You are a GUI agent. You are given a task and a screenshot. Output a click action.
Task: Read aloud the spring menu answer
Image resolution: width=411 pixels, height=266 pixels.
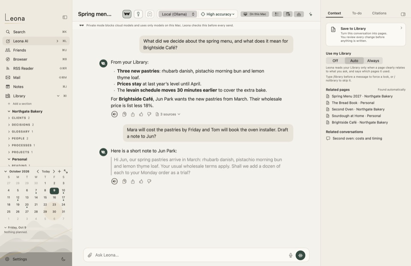[115, 114]
